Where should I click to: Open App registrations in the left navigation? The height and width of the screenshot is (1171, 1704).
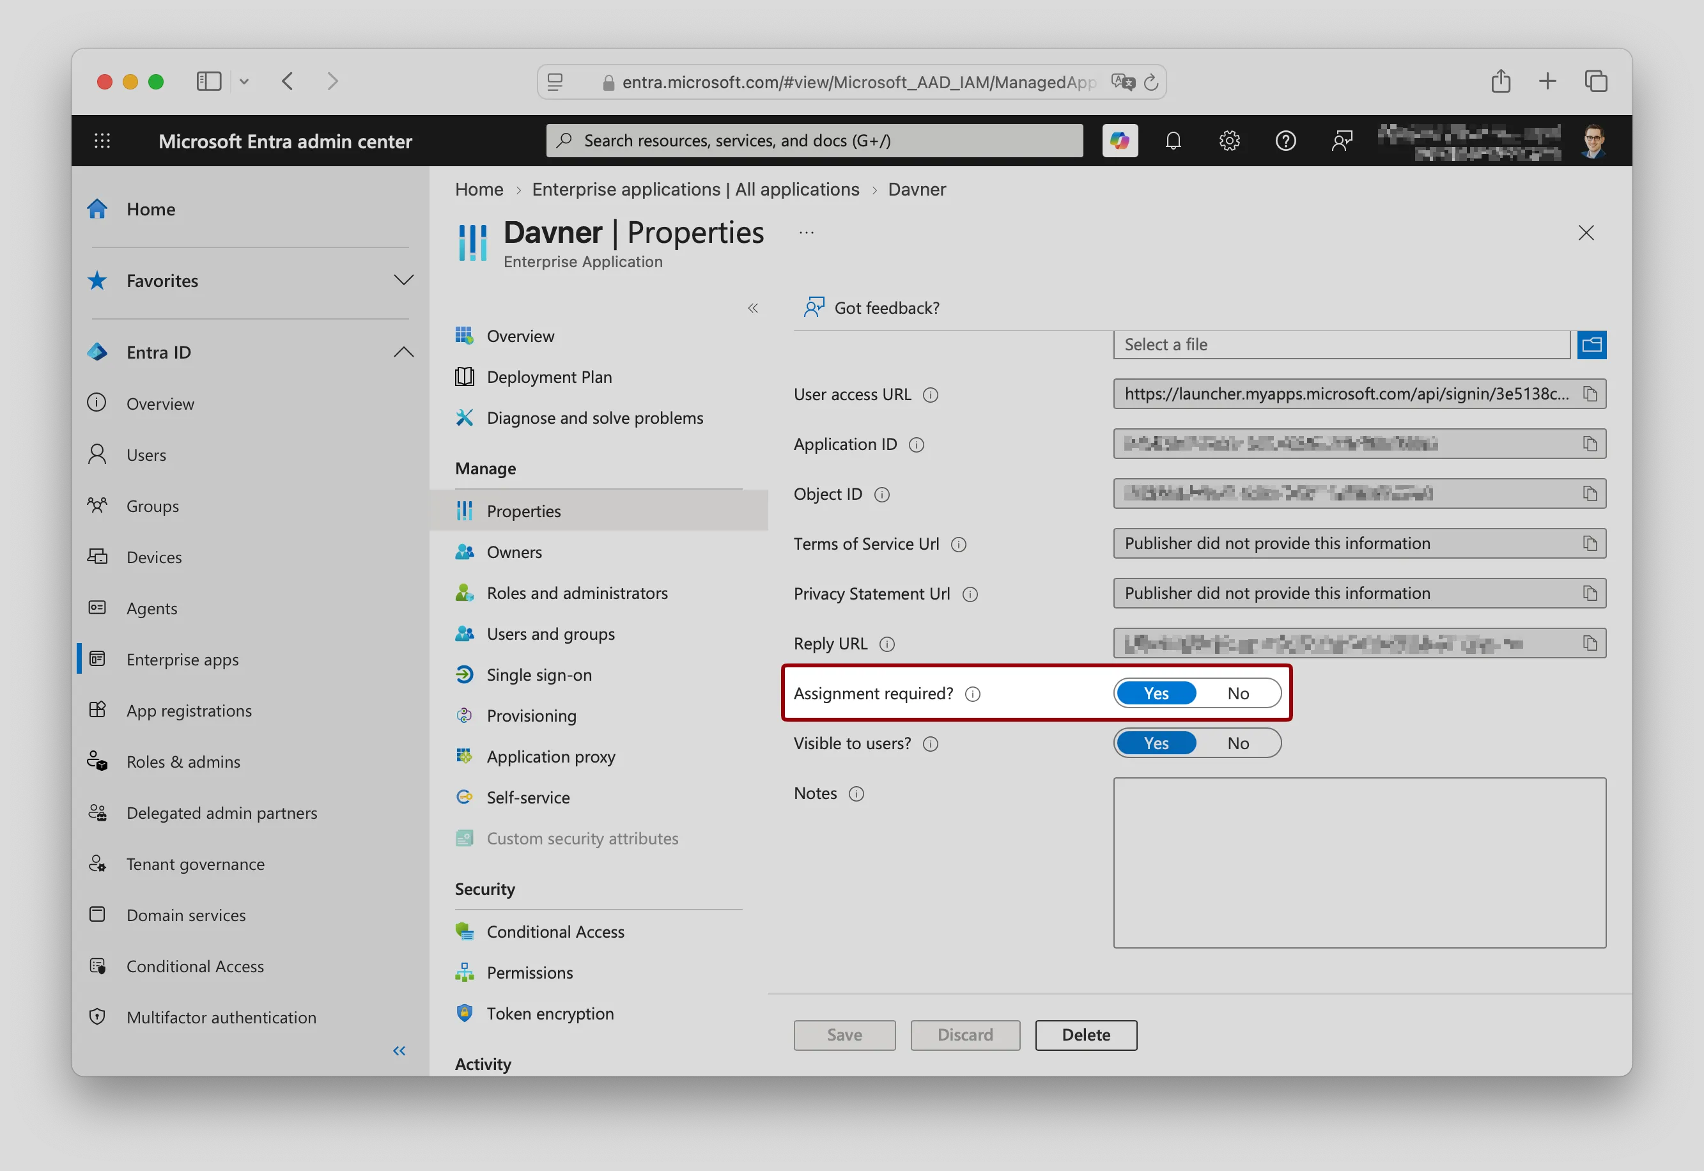[189, 711]
